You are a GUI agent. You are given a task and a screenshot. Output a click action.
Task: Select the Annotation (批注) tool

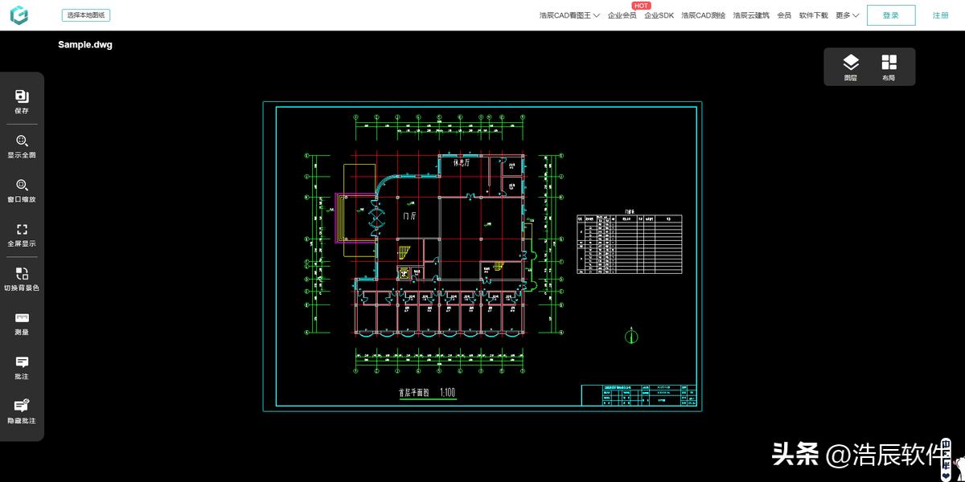tap(22, 368)
